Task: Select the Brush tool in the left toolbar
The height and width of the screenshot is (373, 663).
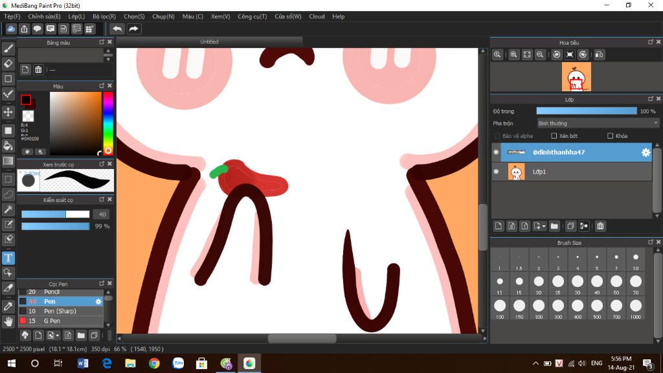Action: (8, 49)
